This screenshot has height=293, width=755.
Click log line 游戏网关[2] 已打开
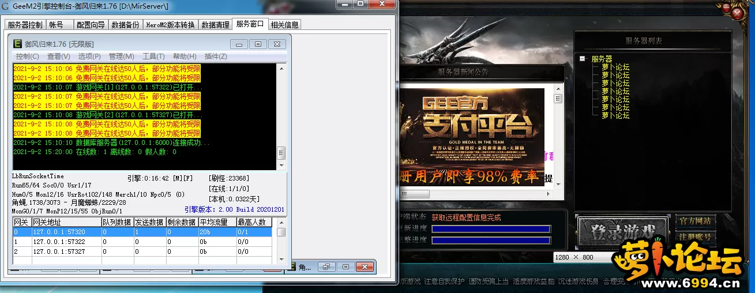coord(107,115)
